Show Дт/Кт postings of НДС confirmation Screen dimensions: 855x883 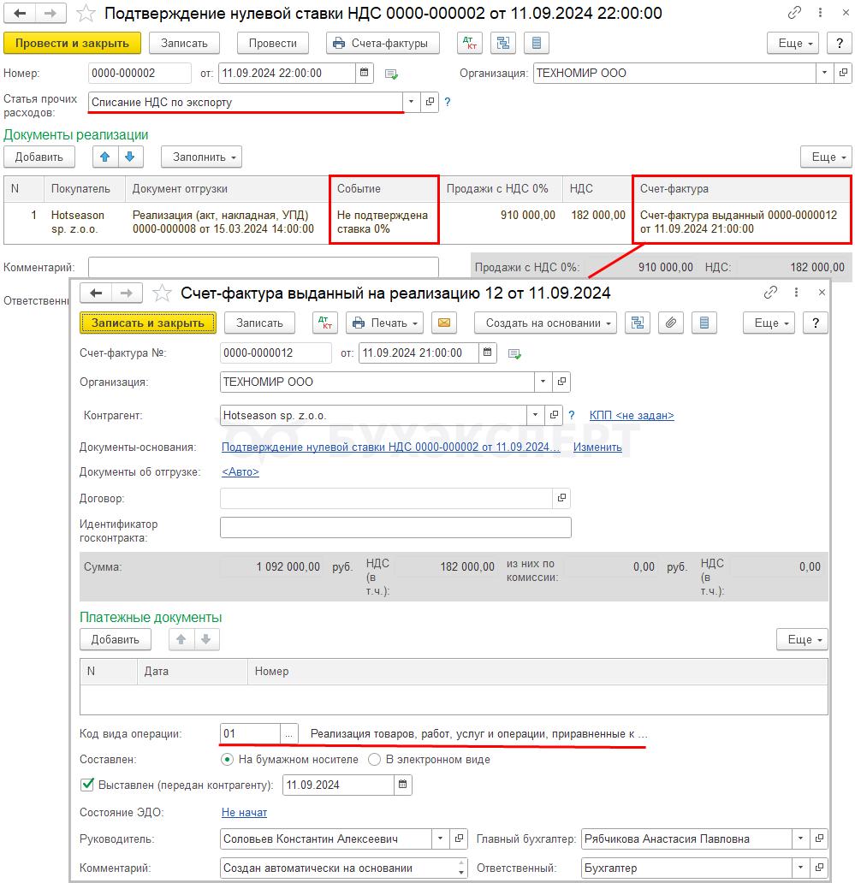pos(470,43)
